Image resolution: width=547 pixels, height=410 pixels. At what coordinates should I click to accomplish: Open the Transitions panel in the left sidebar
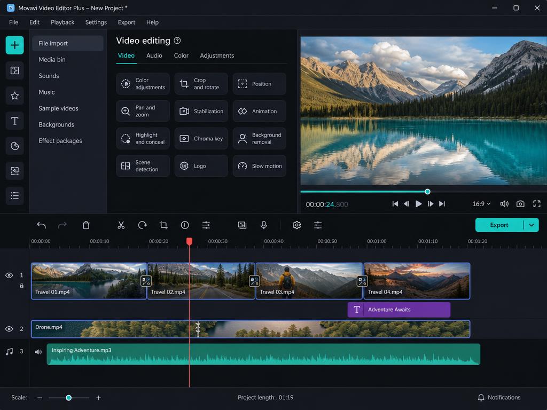14,71
